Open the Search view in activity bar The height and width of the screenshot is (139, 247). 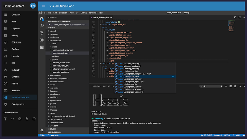(42, 26)
